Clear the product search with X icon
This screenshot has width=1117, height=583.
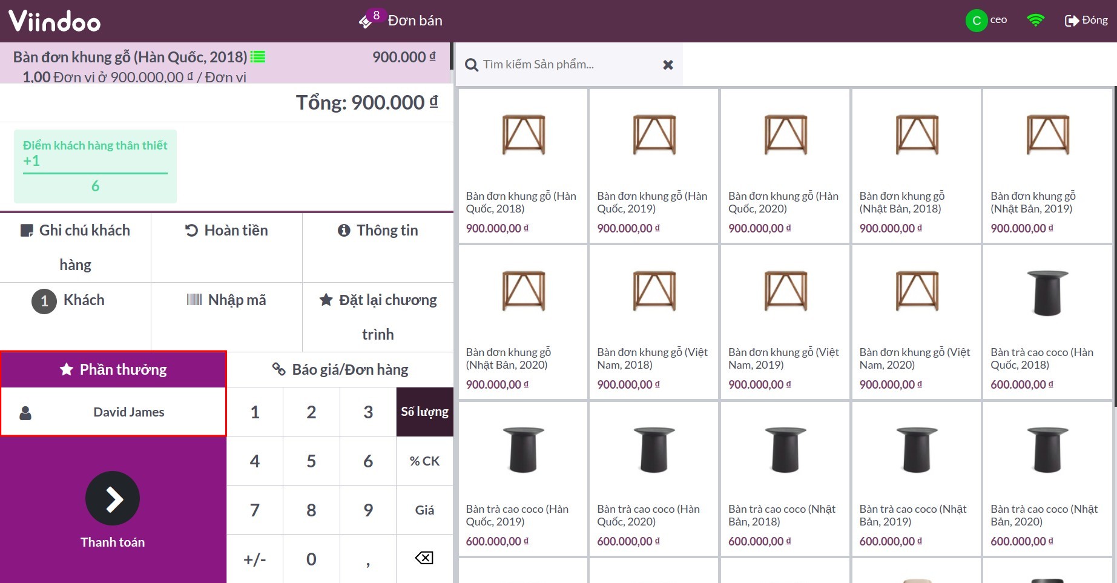(668, 65)
